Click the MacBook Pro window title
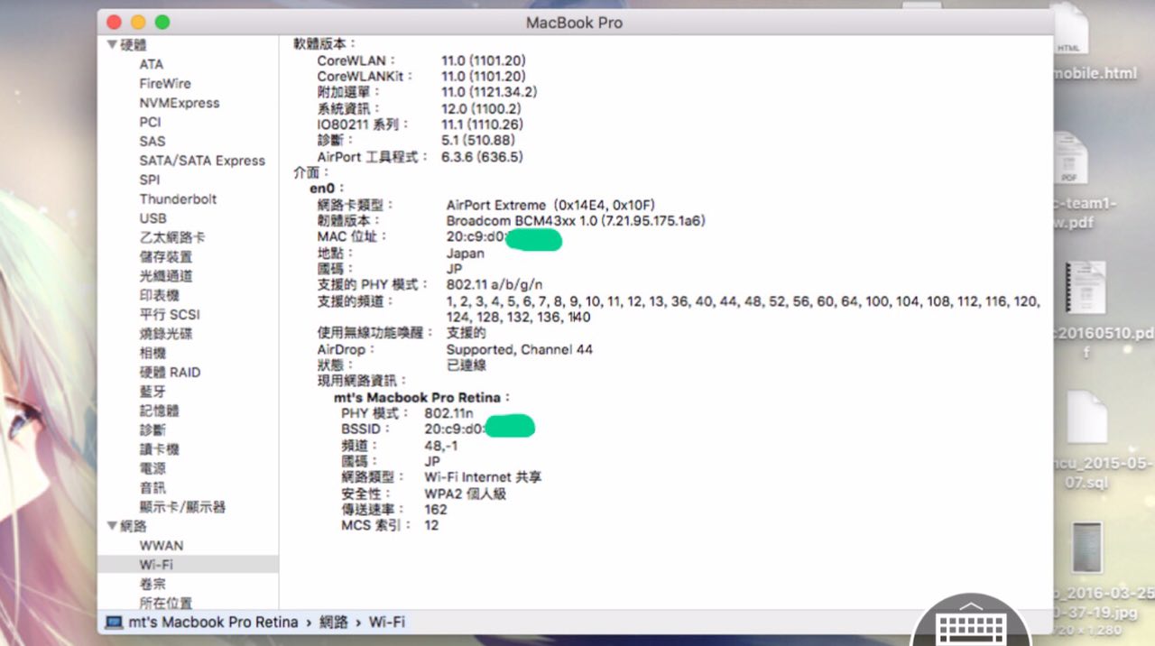1155x646 pixels. (574, 23)
